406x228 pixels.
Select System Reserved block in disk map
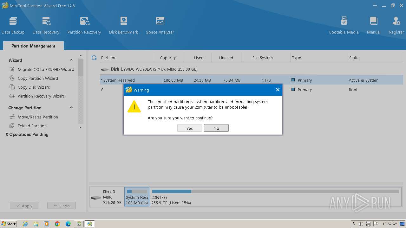(x=137, y=197)
